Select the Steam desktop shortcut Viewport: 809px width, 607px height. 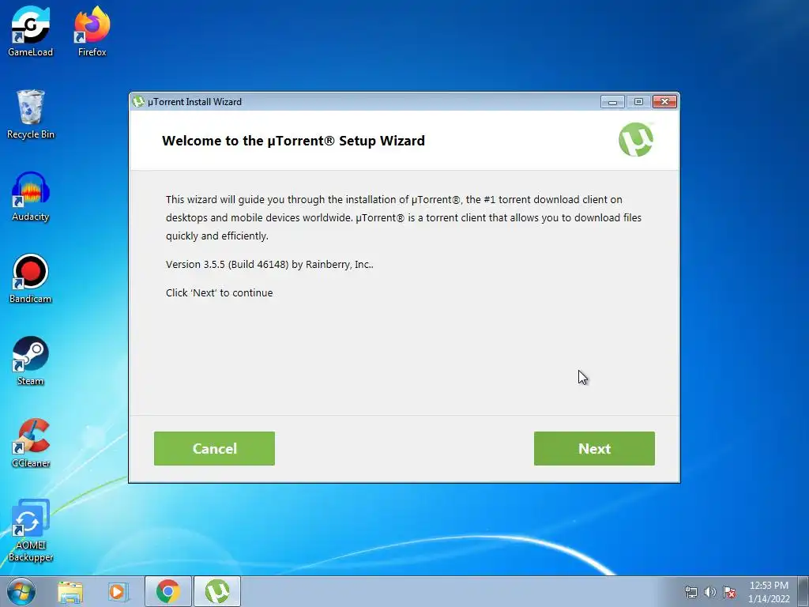point(31,360)
